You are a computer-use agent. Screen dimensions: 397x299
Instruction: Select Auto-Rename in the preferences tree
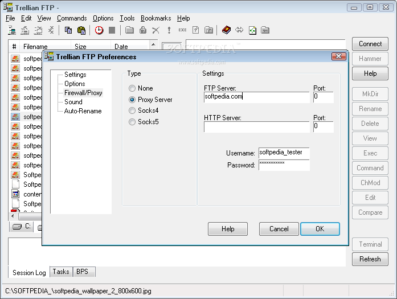pyautogui.click(x=83, y=111)
